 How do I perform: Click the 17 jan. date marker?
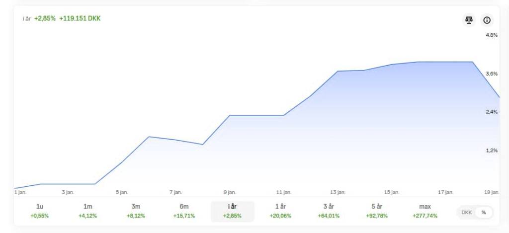click(445, 192)
